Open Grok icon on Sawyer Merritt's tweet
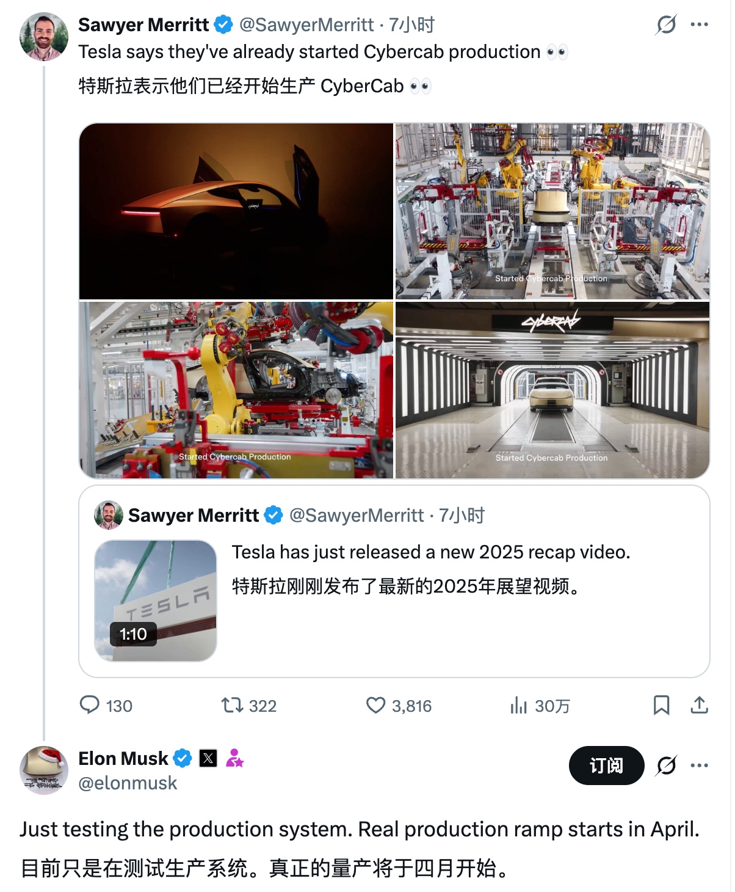The width and height of the screenshot is (735, 892). 666,25
